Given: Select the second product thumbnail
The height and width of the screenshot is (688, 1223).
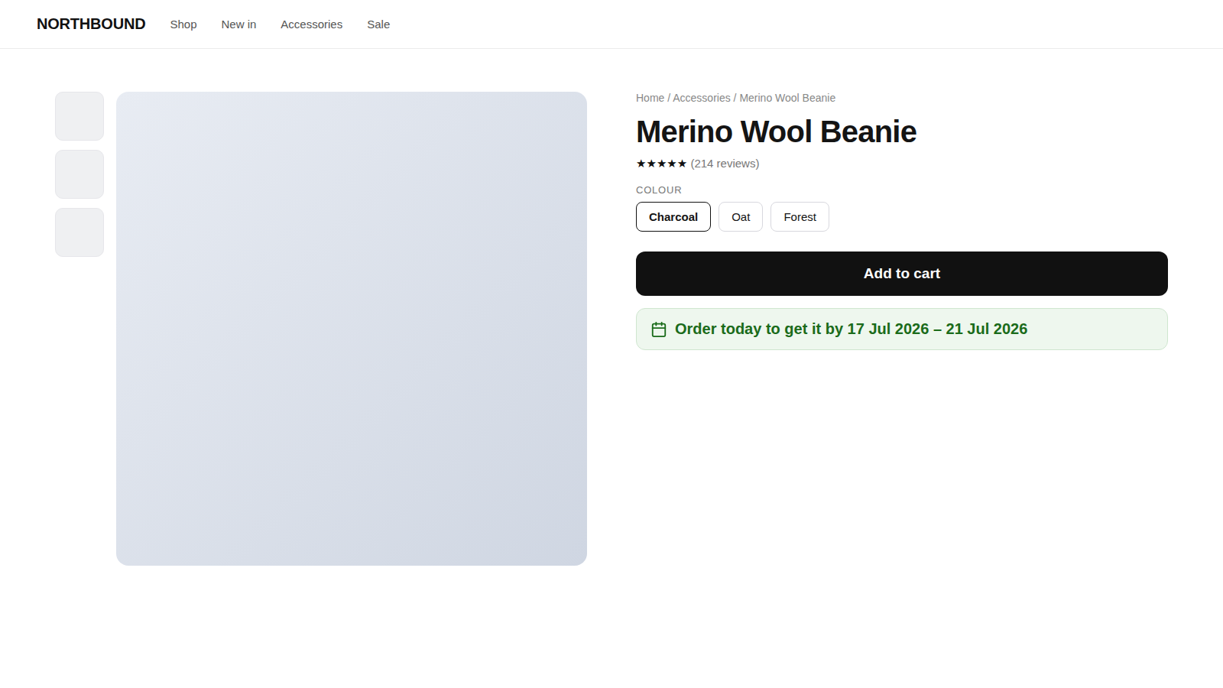Looking at the screenshot, I should [79, 174].
